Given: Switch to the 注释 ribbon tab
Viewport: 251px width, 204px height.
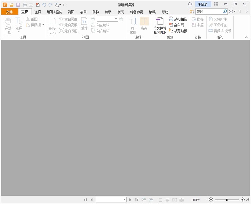Looking at the screenshot, I should click(38, 12).
